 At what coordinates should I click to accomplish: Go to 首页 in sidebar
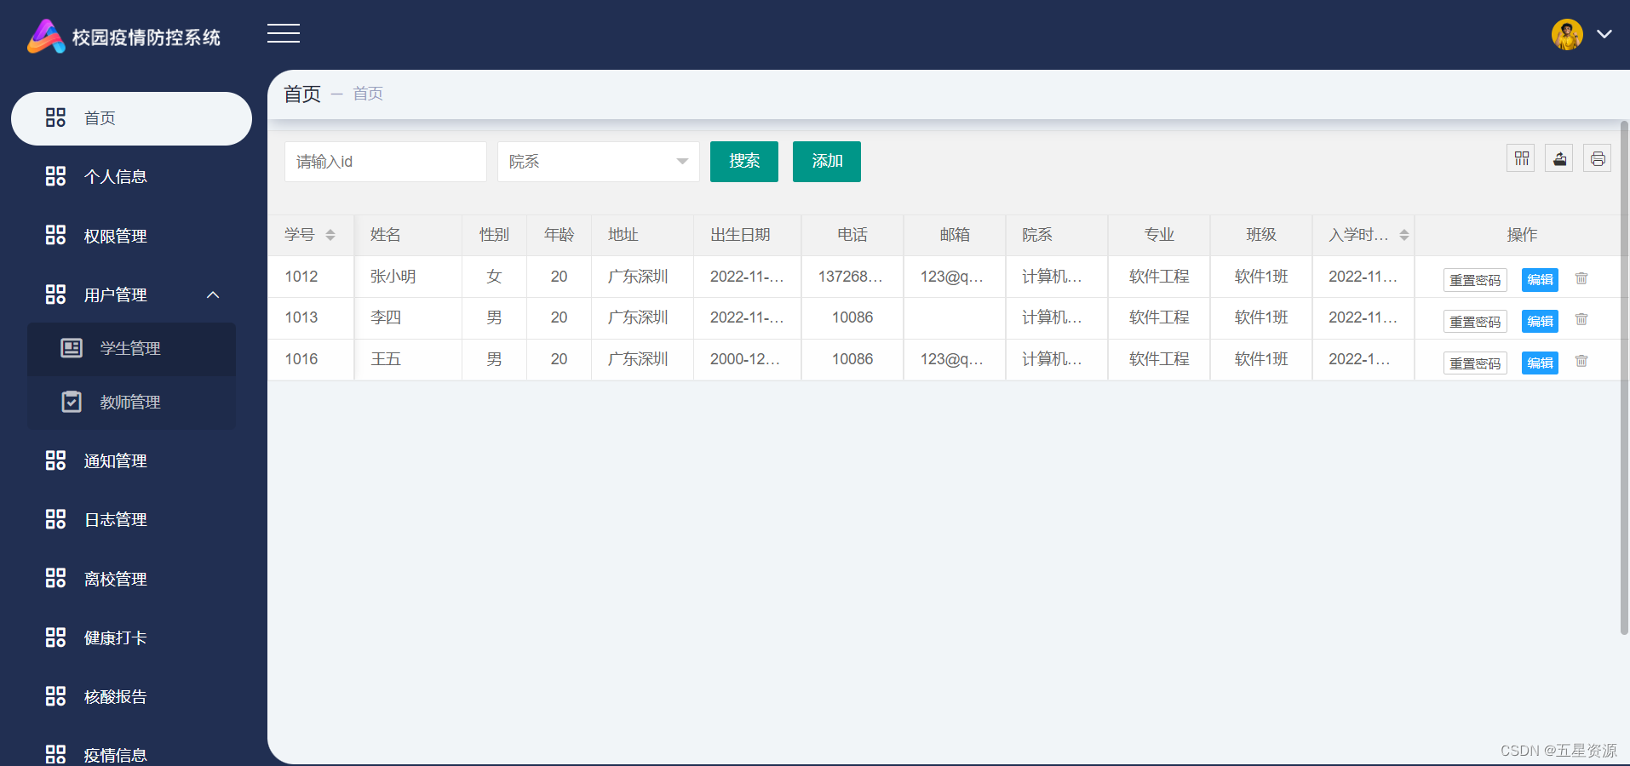tap(131, 118)
